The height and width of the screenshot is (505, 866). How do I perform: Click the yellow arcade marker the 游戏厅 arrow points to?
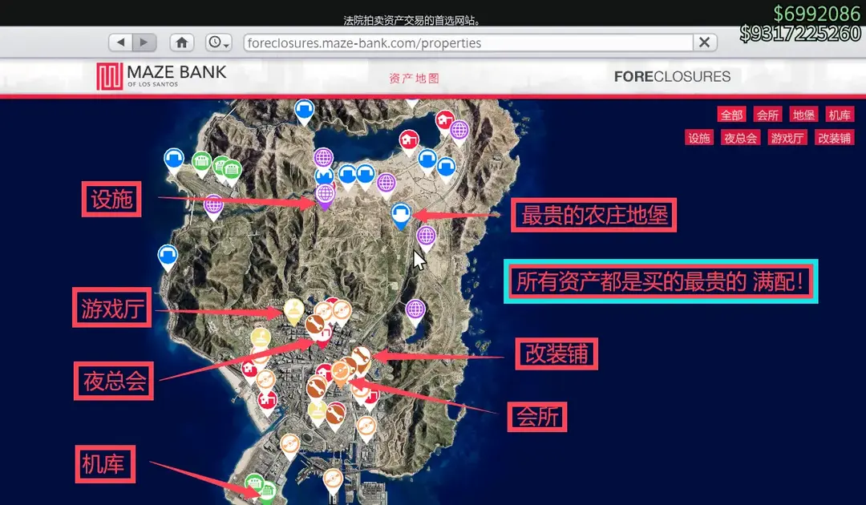pos(293,309)
